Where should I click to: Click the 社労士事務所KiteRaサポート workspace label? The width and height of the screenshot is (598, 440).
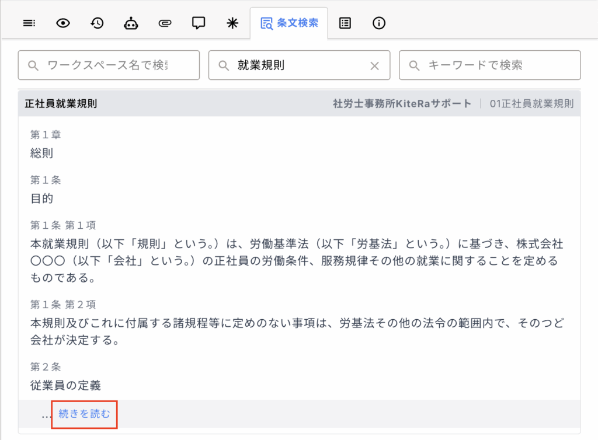click(x=402, y=104)
